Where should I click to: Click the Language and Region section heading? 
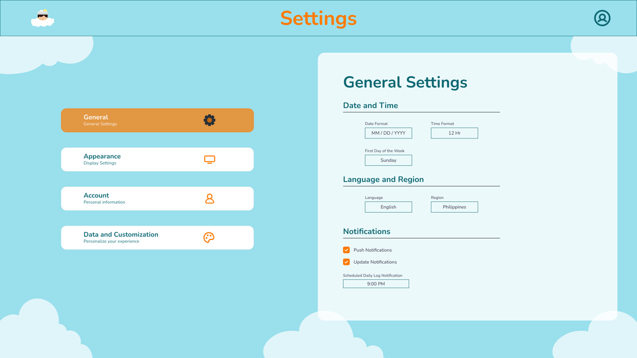(x=383, y=180)
